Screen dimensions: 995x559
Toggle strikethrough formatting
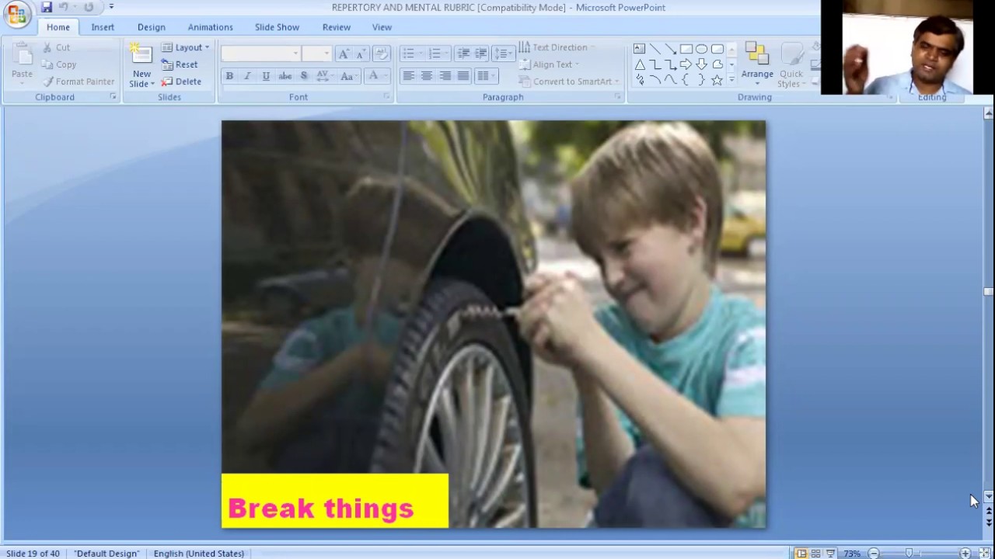coord(285,76)
